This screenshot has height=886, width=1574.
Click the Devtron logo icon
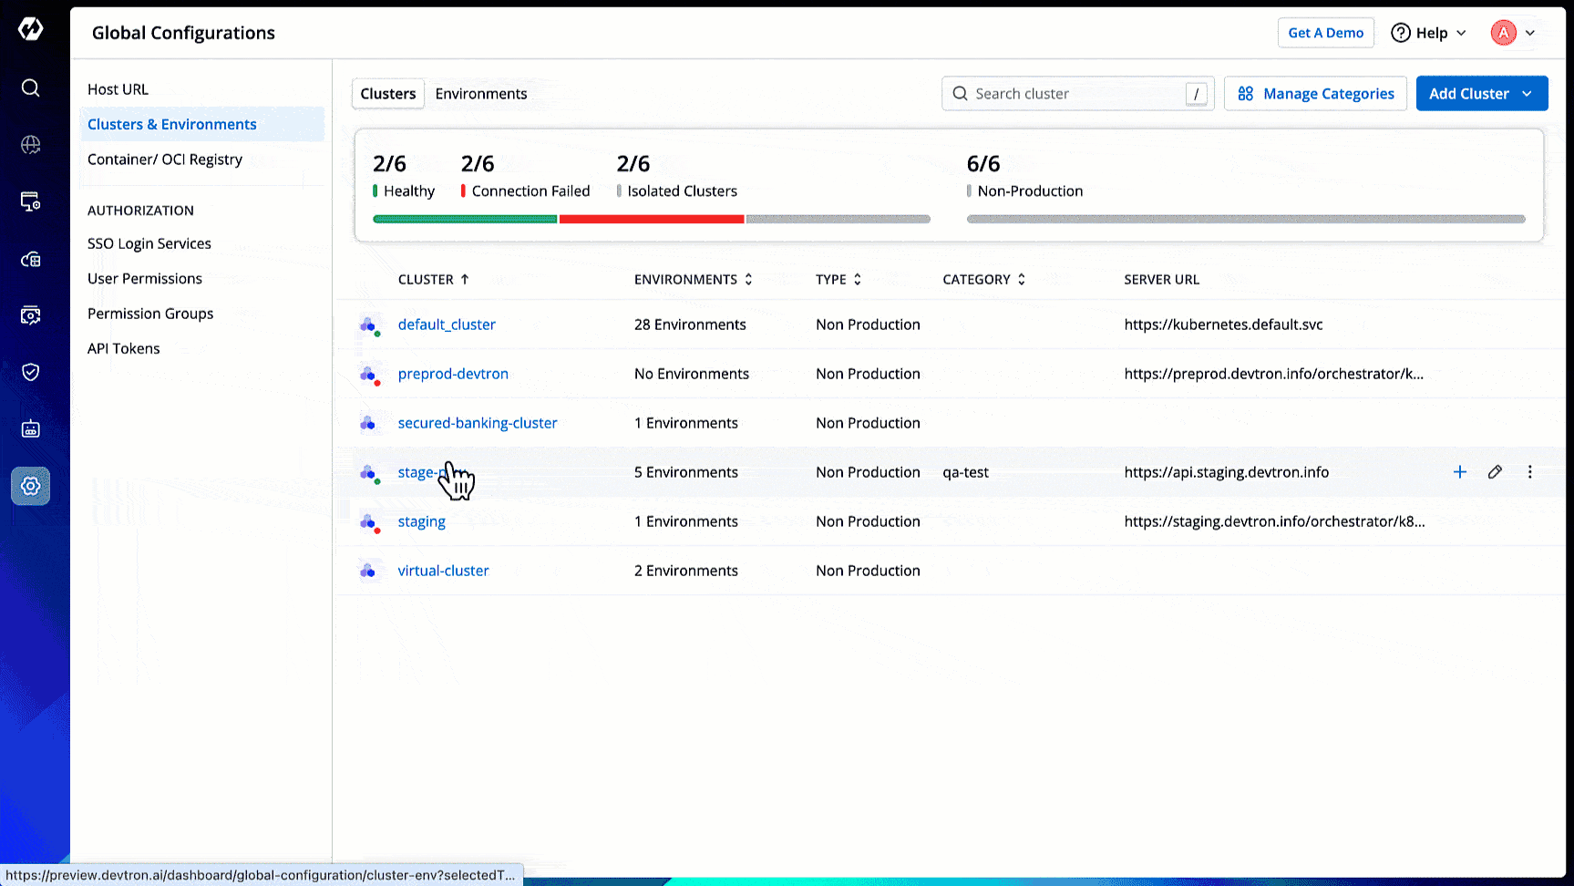pos(30,29)
